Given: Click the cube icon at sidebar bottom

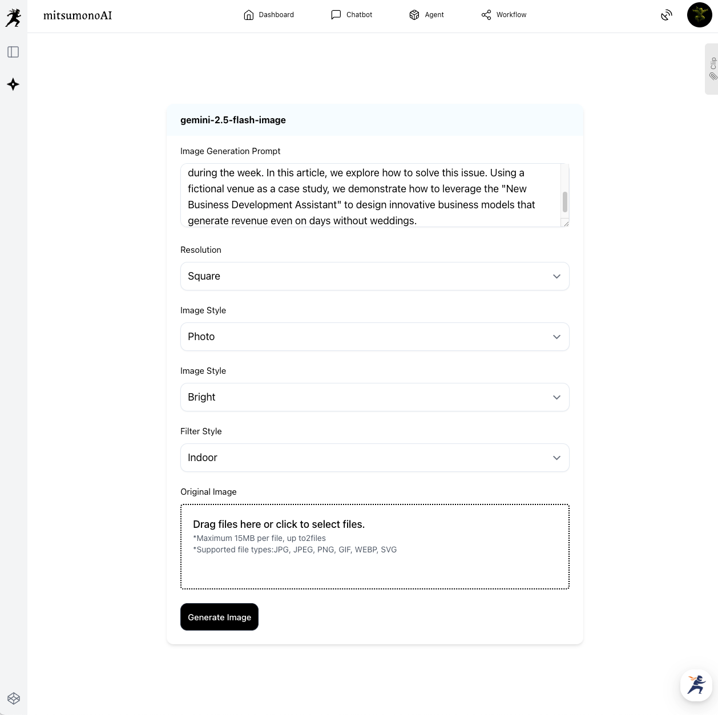Looking at the screenshot, I should point(14,698).
